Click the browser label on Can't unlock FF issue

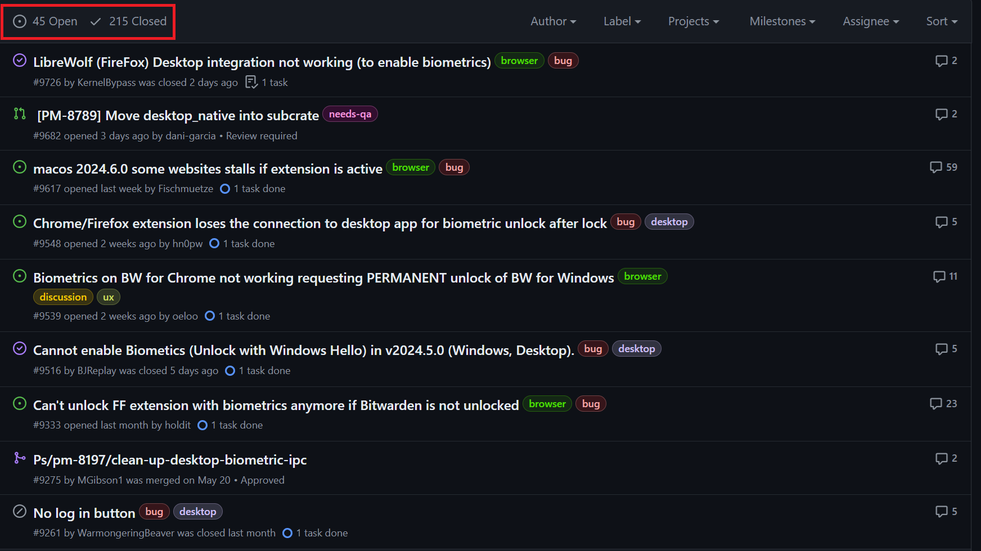pyautogui.click(x=547, y=404)
